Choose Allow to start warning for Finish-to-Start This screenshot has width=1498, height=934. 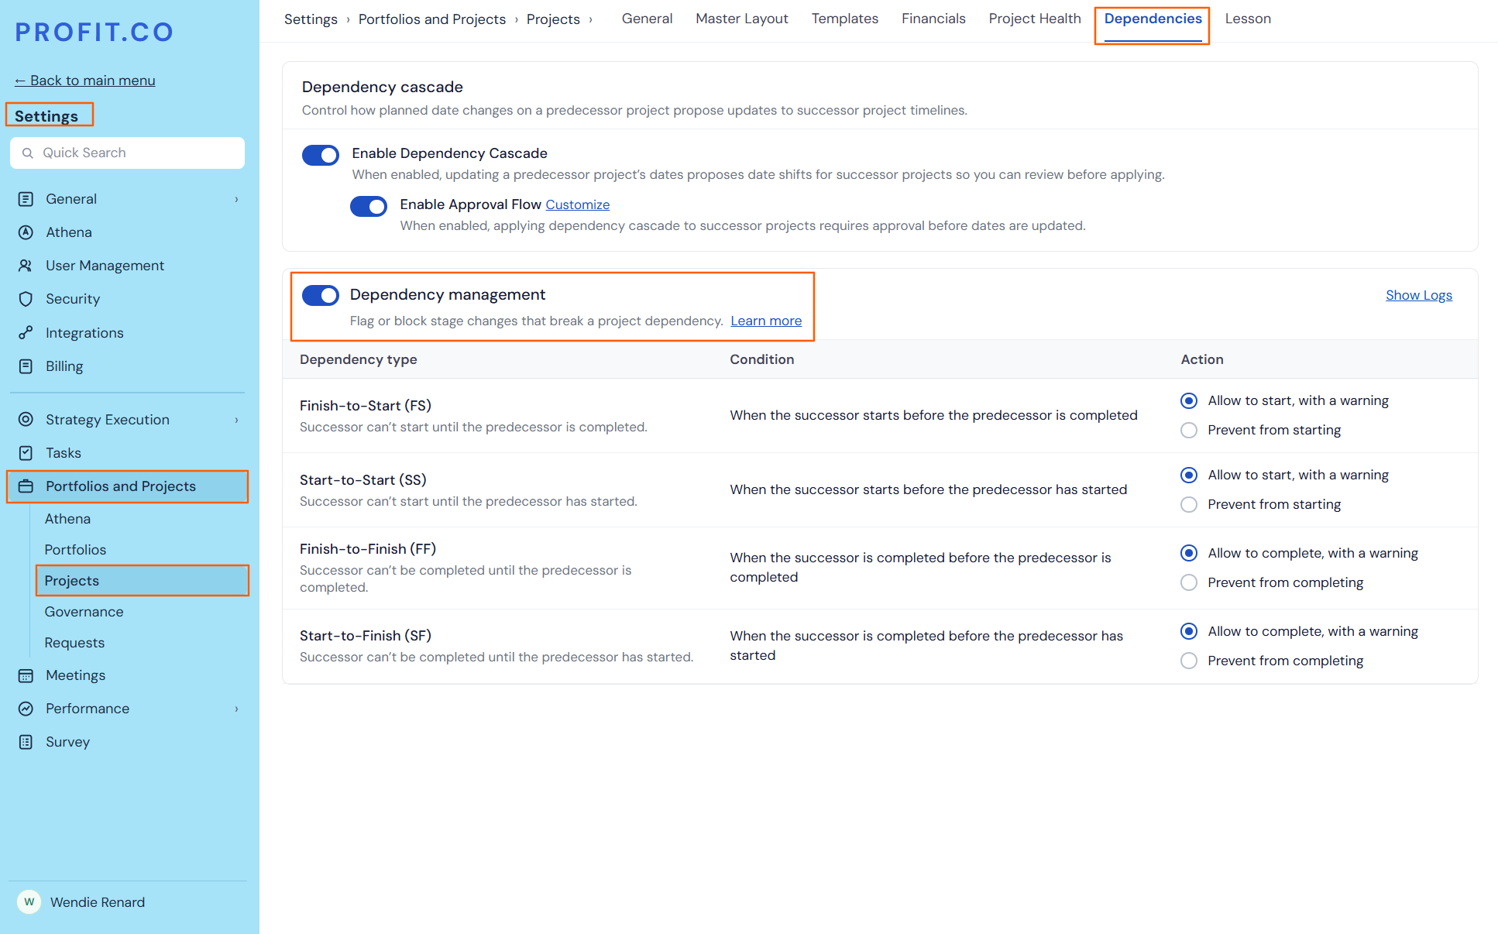click(1189, 400)
